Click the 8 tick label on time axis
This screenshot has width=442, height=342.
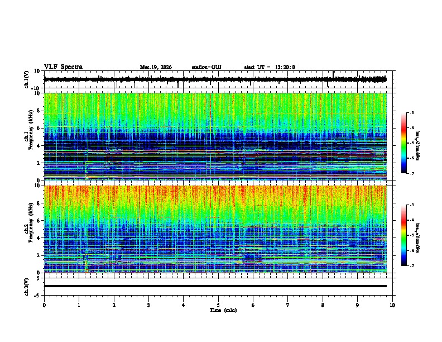[x=323, y=305]
